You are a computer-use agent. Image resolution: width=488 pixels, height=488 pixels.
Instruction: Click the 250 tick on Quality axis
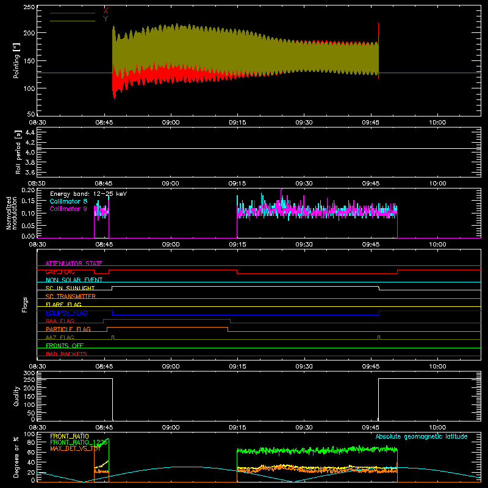pyautogui.click(x=29, y=380)
